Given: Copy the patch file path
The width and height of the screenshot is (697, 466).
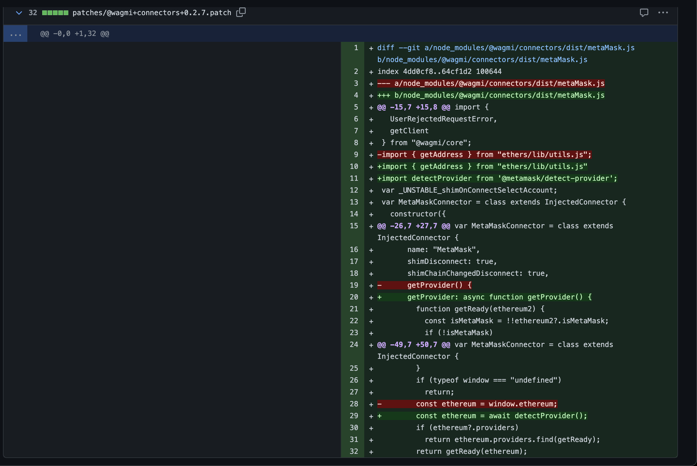Looking at the screenshot, I should tap(241, 12).
